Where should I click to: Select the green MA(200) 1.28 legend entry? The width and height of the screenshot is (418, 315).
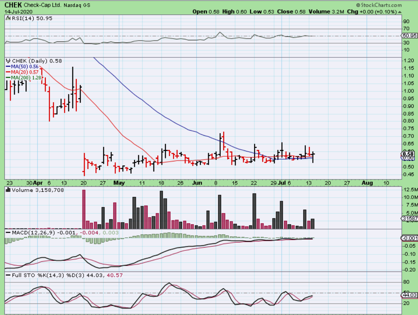click(26, 78)
